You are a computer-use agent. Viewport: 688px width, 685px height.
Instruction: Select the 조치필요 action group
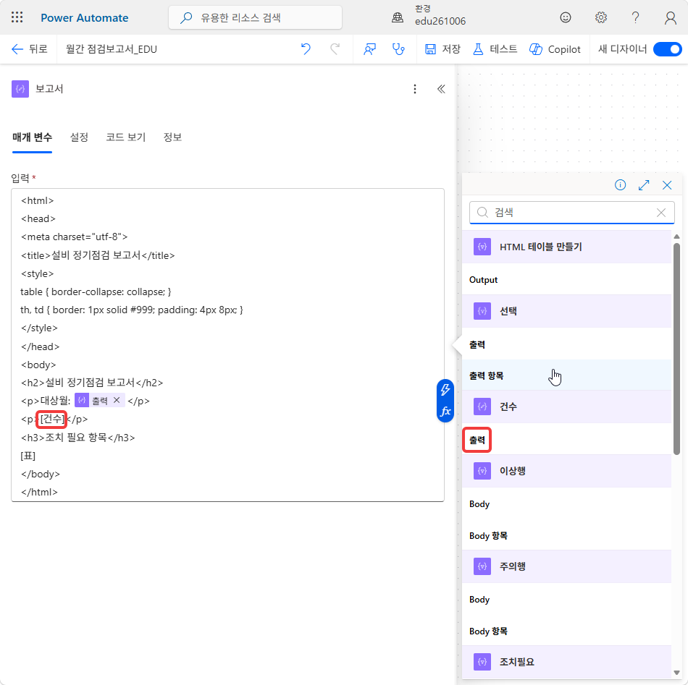click(566, 662)
